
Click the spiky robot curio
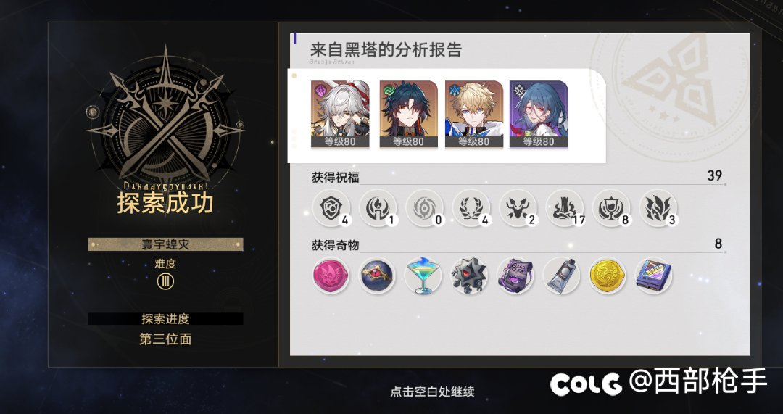pyautogui.click(x=469, y=276)
